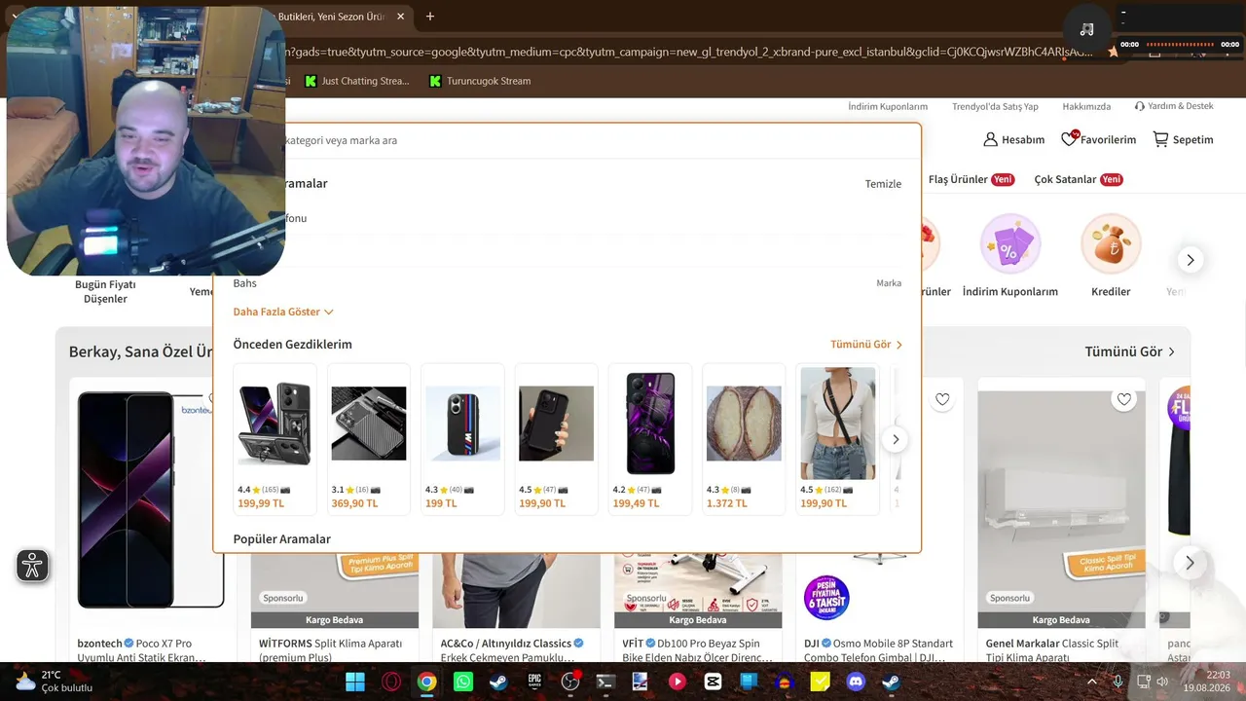The image size is (1246, 701).
Task: Open the VFİT Db100 Pro Spin Bike listing
Action: click(x=698, y=650)
